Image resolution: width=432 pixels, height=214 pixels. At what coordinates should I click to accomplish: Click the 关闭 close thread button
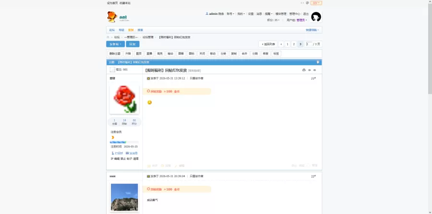(202, 54)
